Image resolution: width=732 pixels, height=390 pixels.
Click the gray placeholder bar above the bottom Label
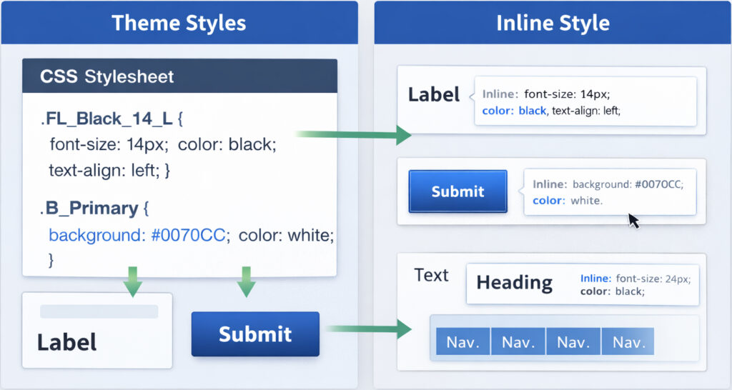tap(99, 311)
